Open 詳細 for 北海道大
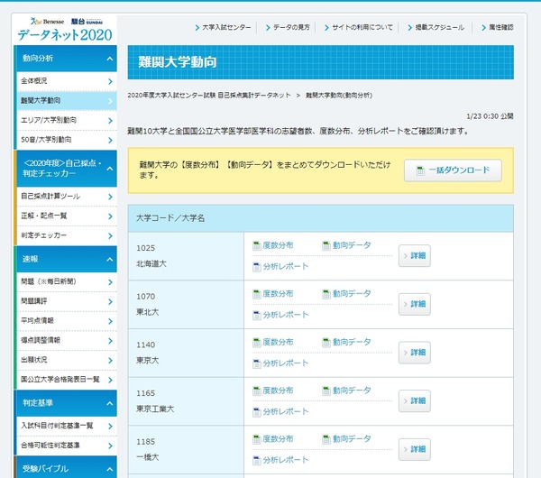The image size is (541, 478). coord(415,256)
